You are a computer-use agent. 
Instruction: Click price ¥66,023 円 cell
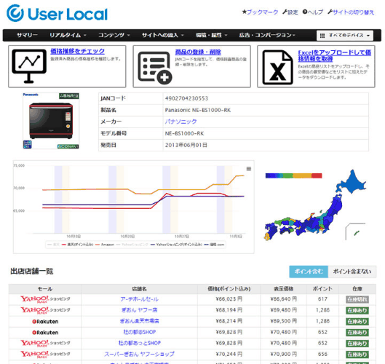[x=229, y=299]
